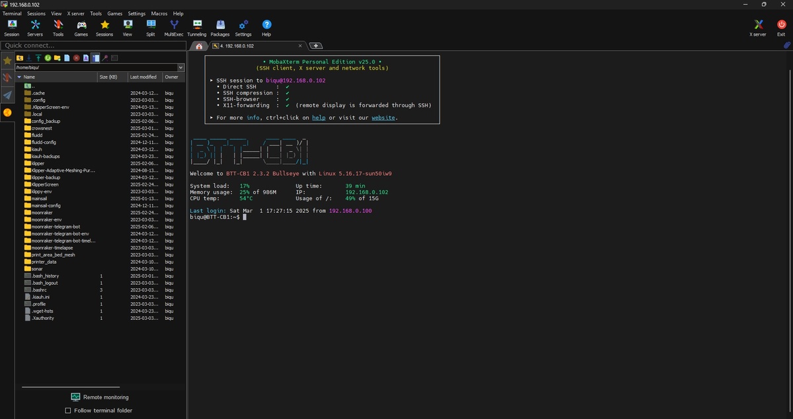
Task: Click the paperclip attach icon at right
Action: coord(787,46)
